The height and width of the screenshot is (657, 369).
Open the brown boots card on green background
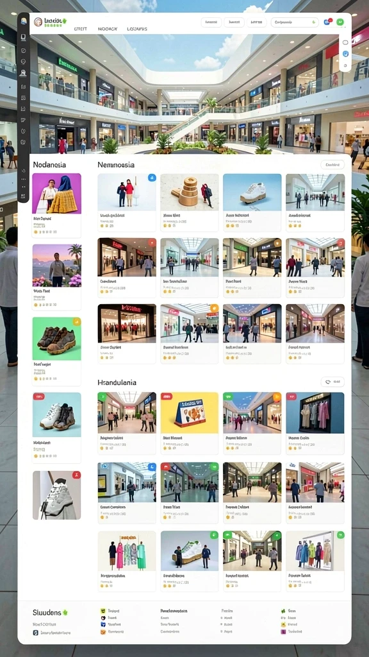click(x=57, y=351)
